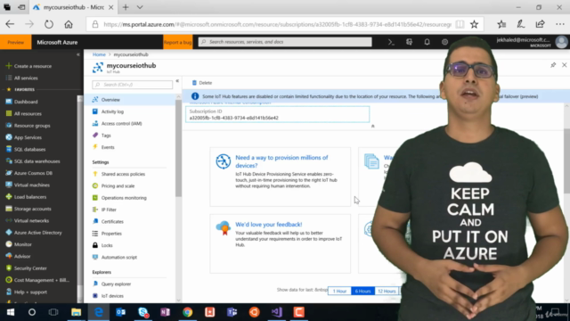Open Certificates settings

[108, 222]
